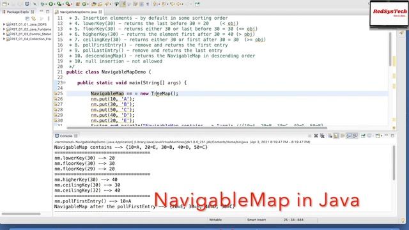
Task: Click Collapse All in Package Explorer
Action: [27, 19]
